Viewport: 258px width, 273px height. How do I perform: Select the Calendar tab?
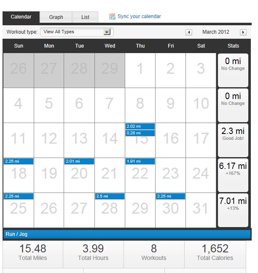click(x=21, y=17)
